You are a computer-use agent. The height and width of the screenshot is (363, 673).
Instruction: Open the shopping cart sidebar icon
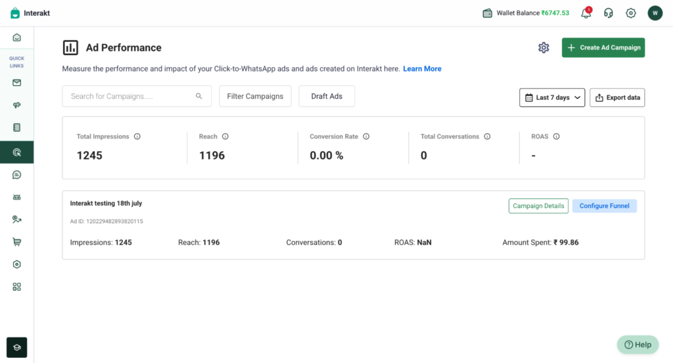coord(16,242)
